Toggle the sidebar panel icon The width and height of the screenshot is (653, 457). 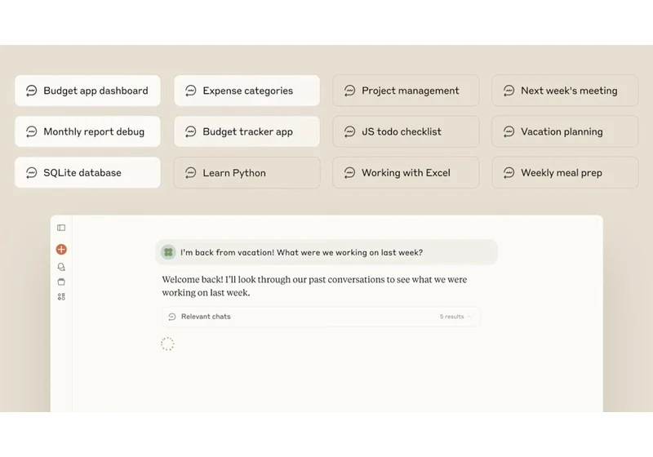coord(61,228)
